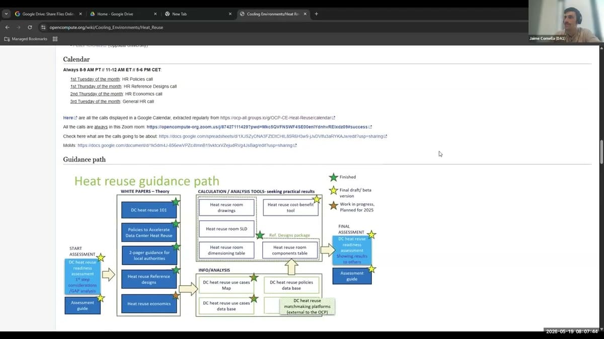604x339 pixels.
Task: Click the yellow 'Final draft/ beta version' star
Action: (333, 190)
